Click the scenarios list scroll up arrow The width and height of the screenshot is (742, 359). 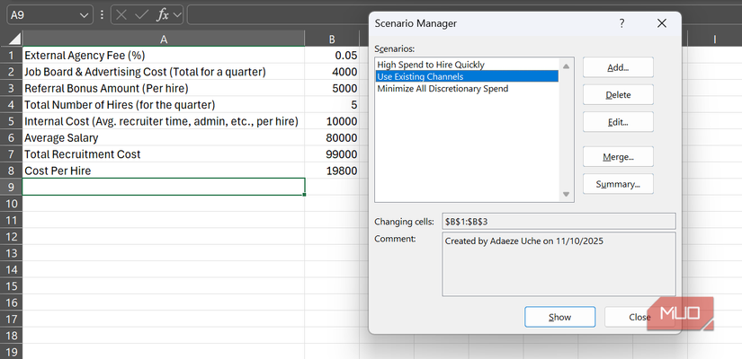pos(567,66)
